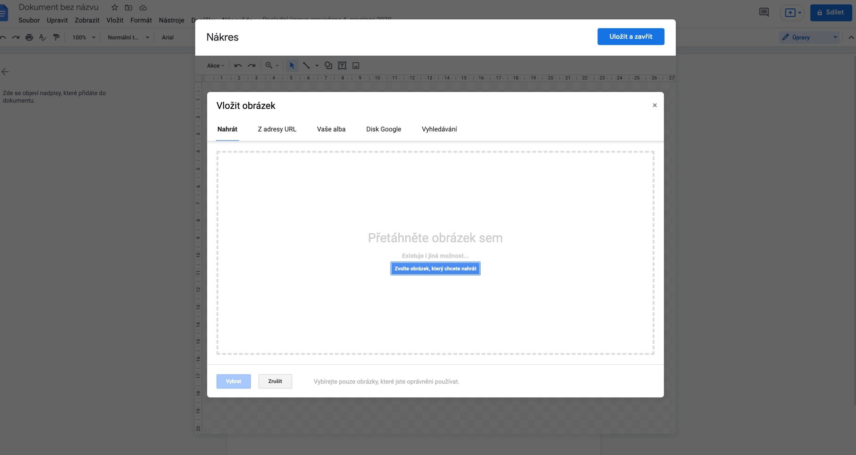Redo the last drawing action
The width and height of the screenshot is (856, 455).
pos(251,66)
